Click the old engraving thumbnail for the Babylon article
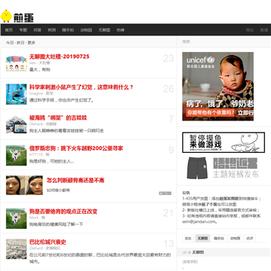The width and height of the screenshot is (271, 271). 17,249
